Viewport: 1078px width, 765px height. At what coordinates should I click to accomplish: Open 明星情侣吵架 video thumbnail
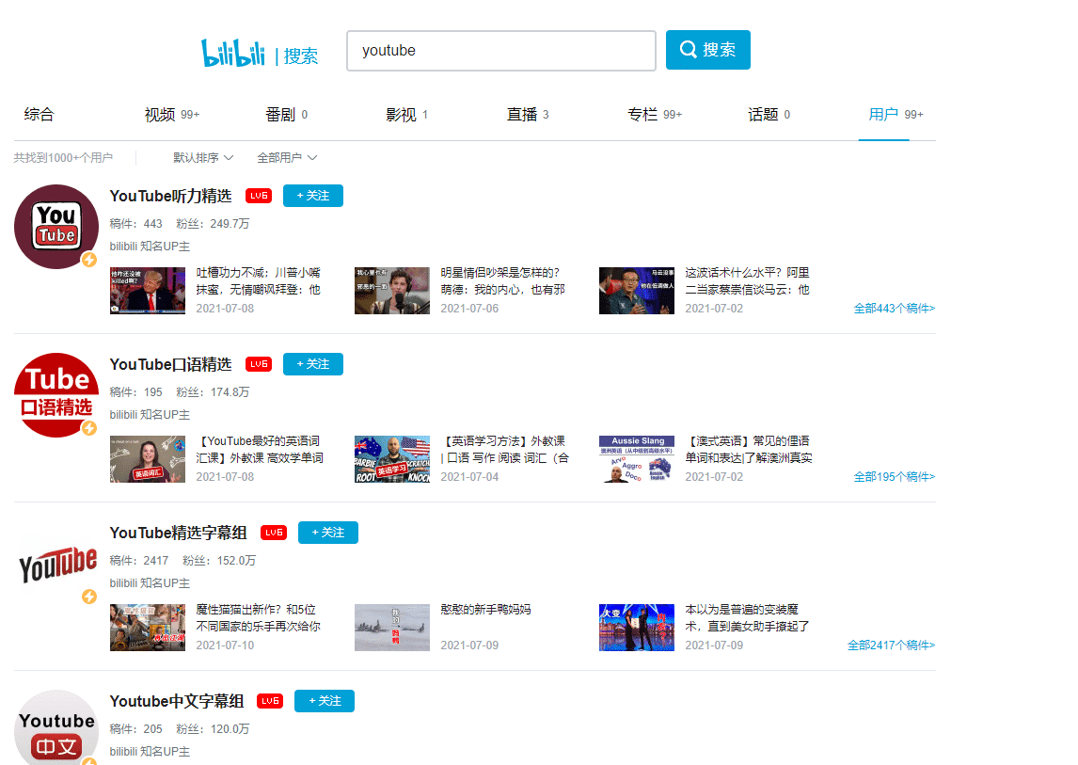(392, 291)
